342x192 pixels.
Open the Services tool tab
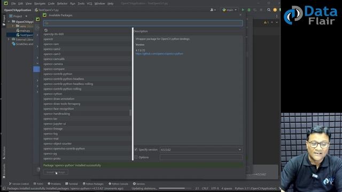click(x=139, y=183)
